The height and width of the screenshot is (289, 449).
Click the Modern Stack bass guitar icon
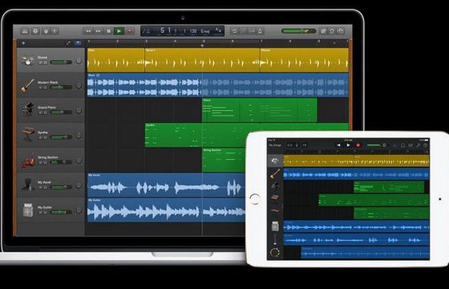point(28,85)
